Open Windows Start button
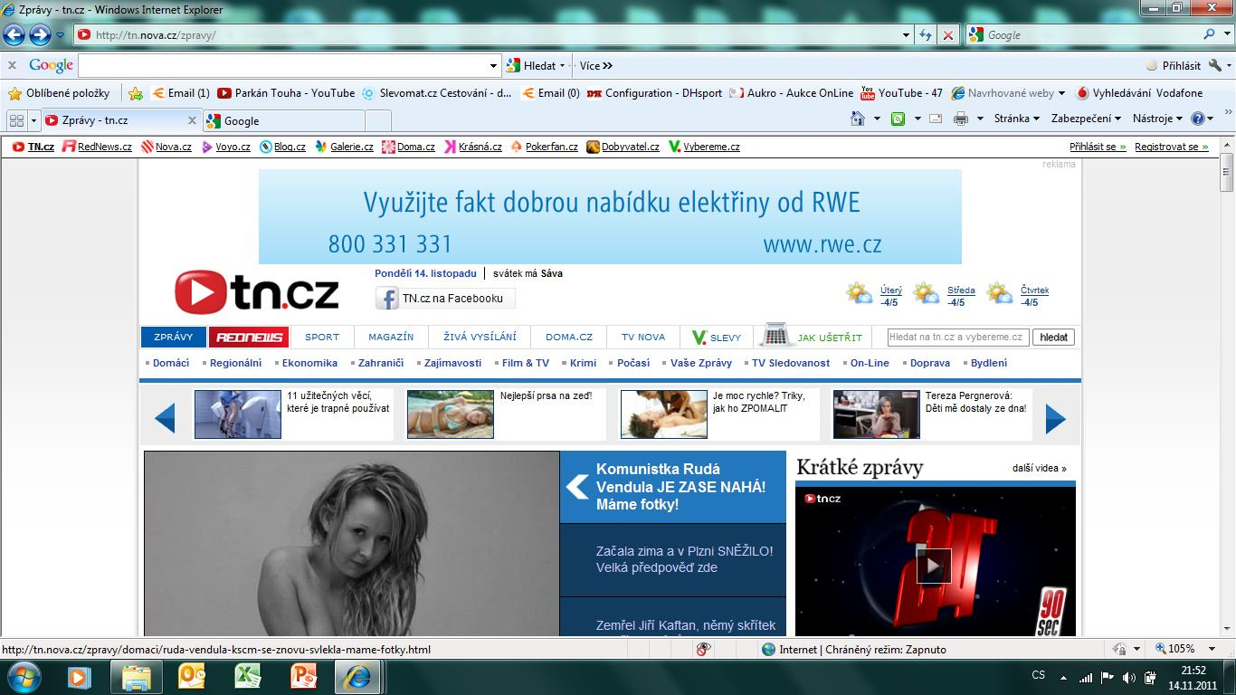This screenshot has height=695, width=1236. point(24,676)
